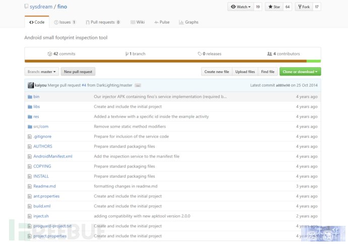View the 42 commits history
The image size is (348, 244).
[x=62, y=54]
